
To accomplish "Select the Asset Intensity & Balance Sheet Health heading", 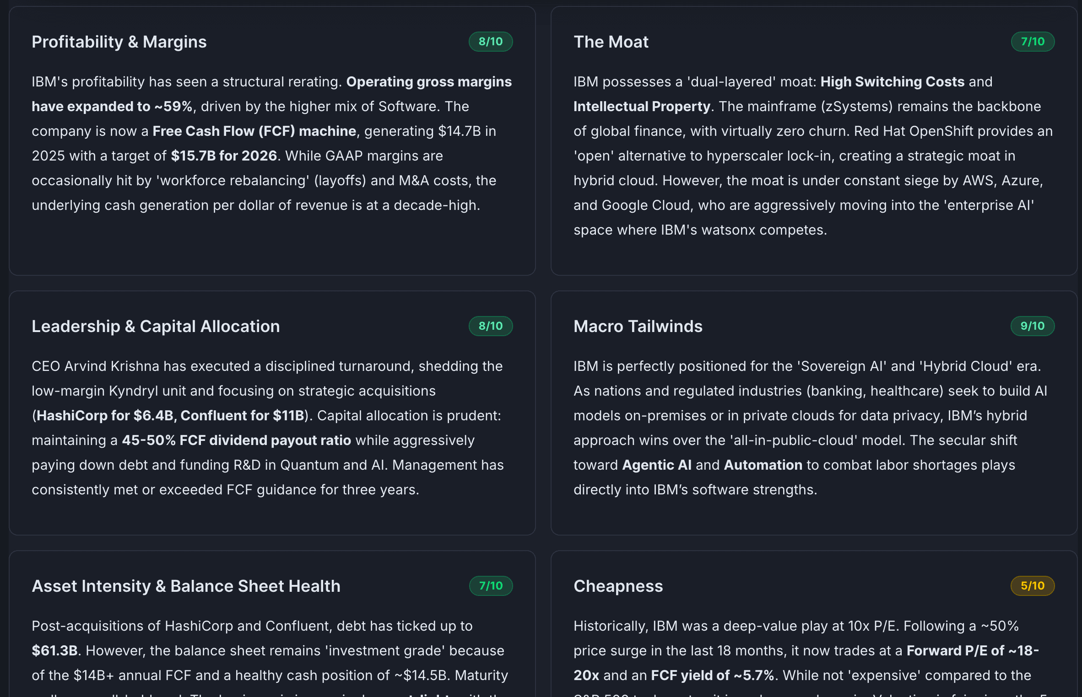I will [186, 586].
